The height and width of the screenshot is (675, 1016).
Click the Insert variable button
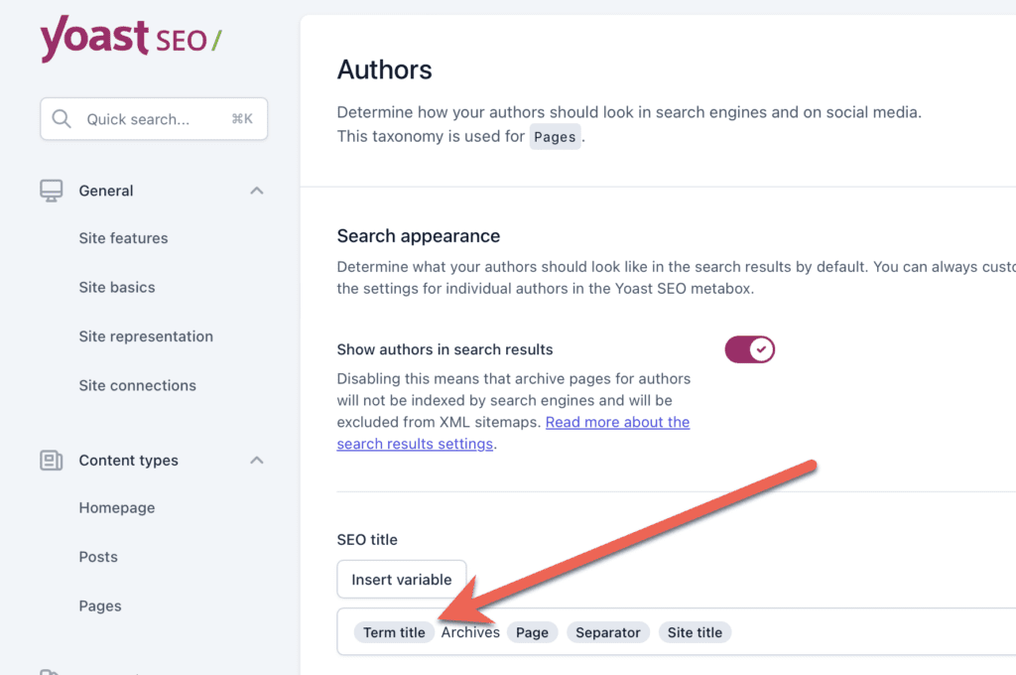pos(401,579)
